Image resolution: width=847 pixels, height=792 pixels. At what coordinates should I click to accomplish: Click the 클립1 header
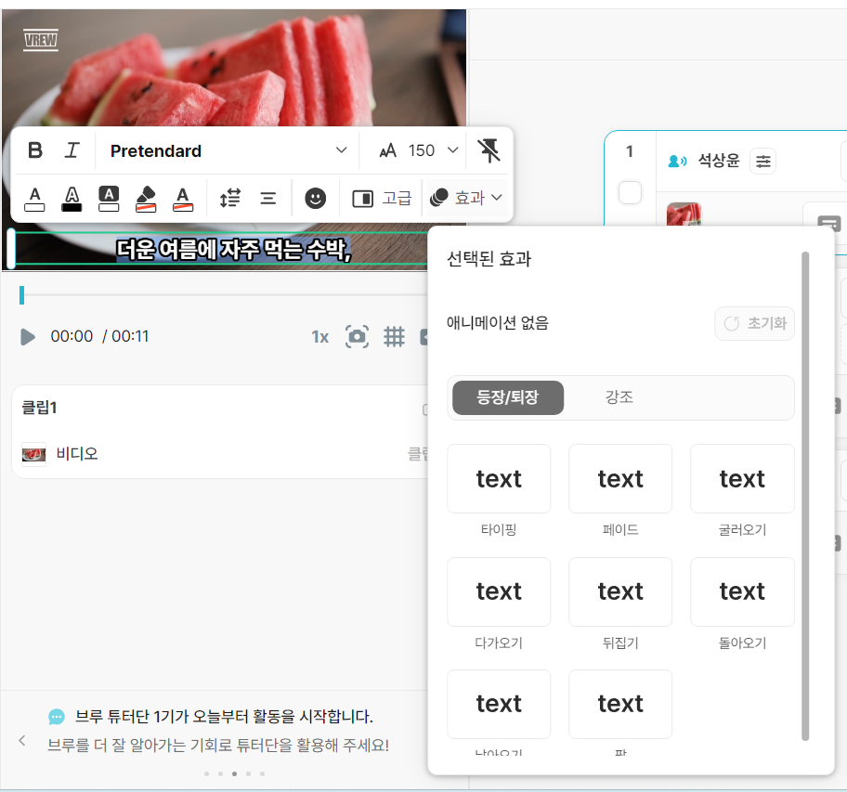[39, 407]
